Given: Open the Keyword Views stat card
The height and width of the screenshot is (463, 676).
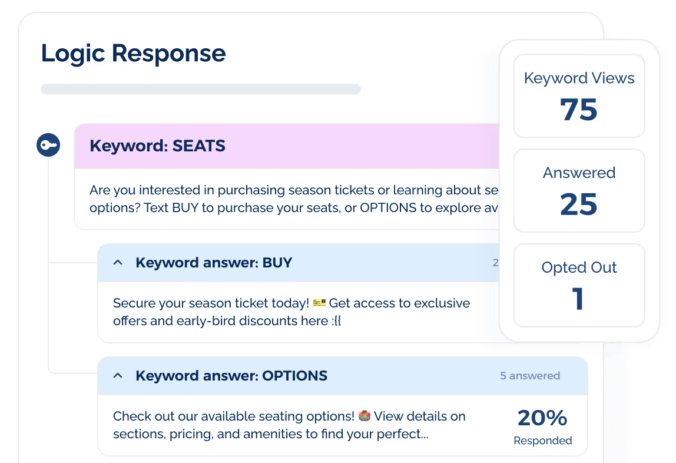Looking at the screenshot, I should pos(579,96).
